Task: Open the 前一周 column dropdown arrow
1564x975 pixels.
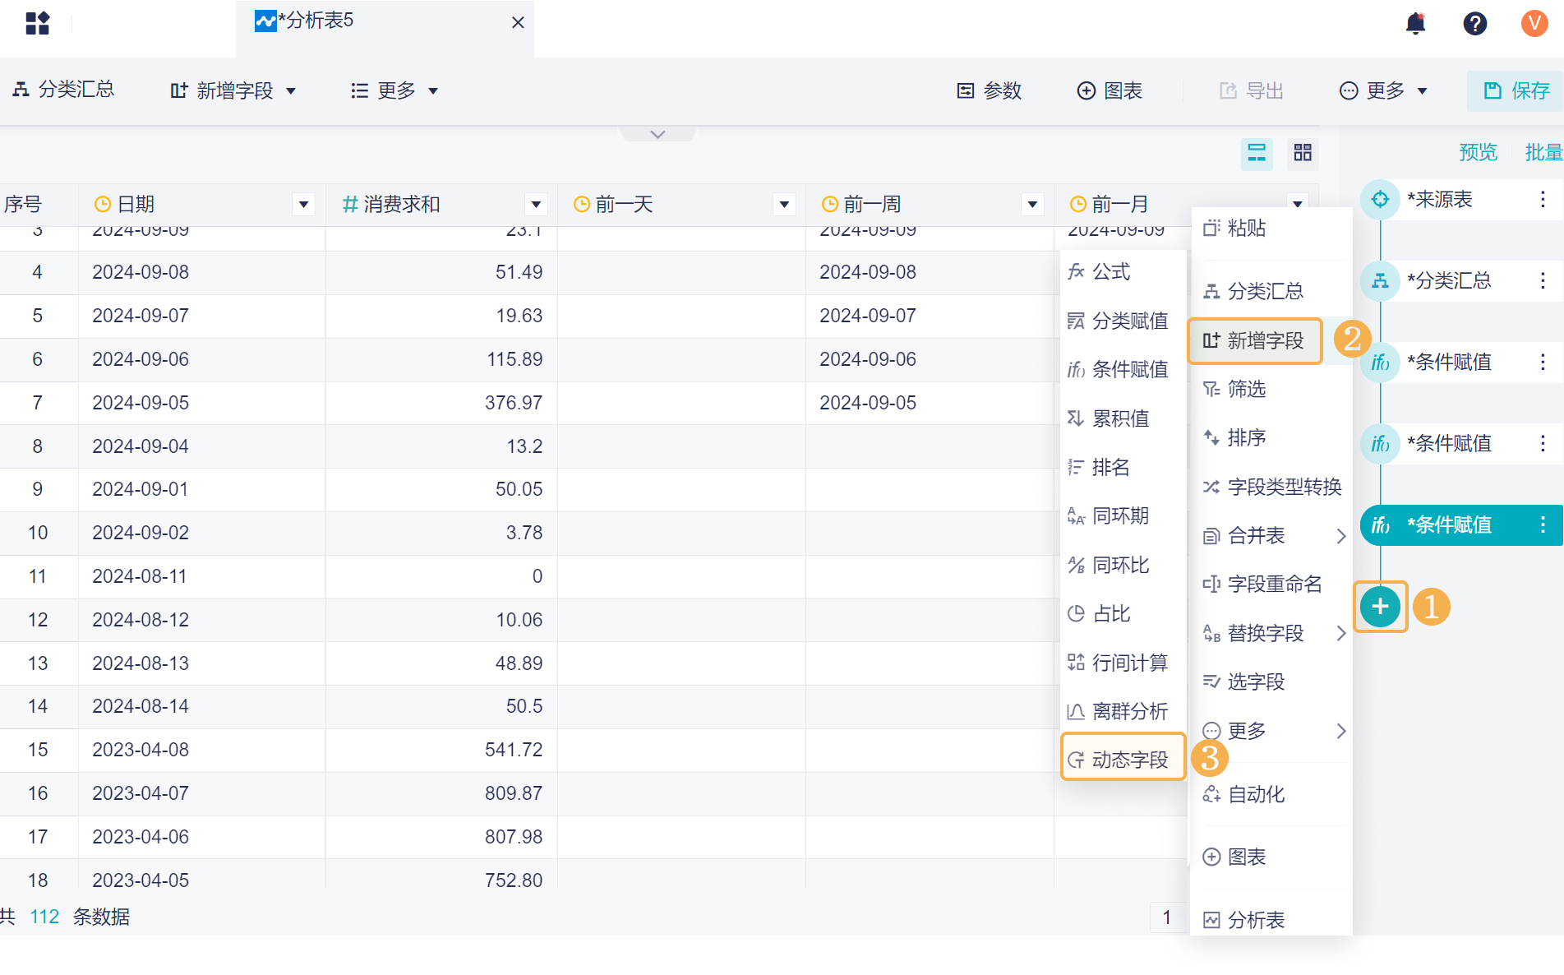Action: click(1032, 204)
